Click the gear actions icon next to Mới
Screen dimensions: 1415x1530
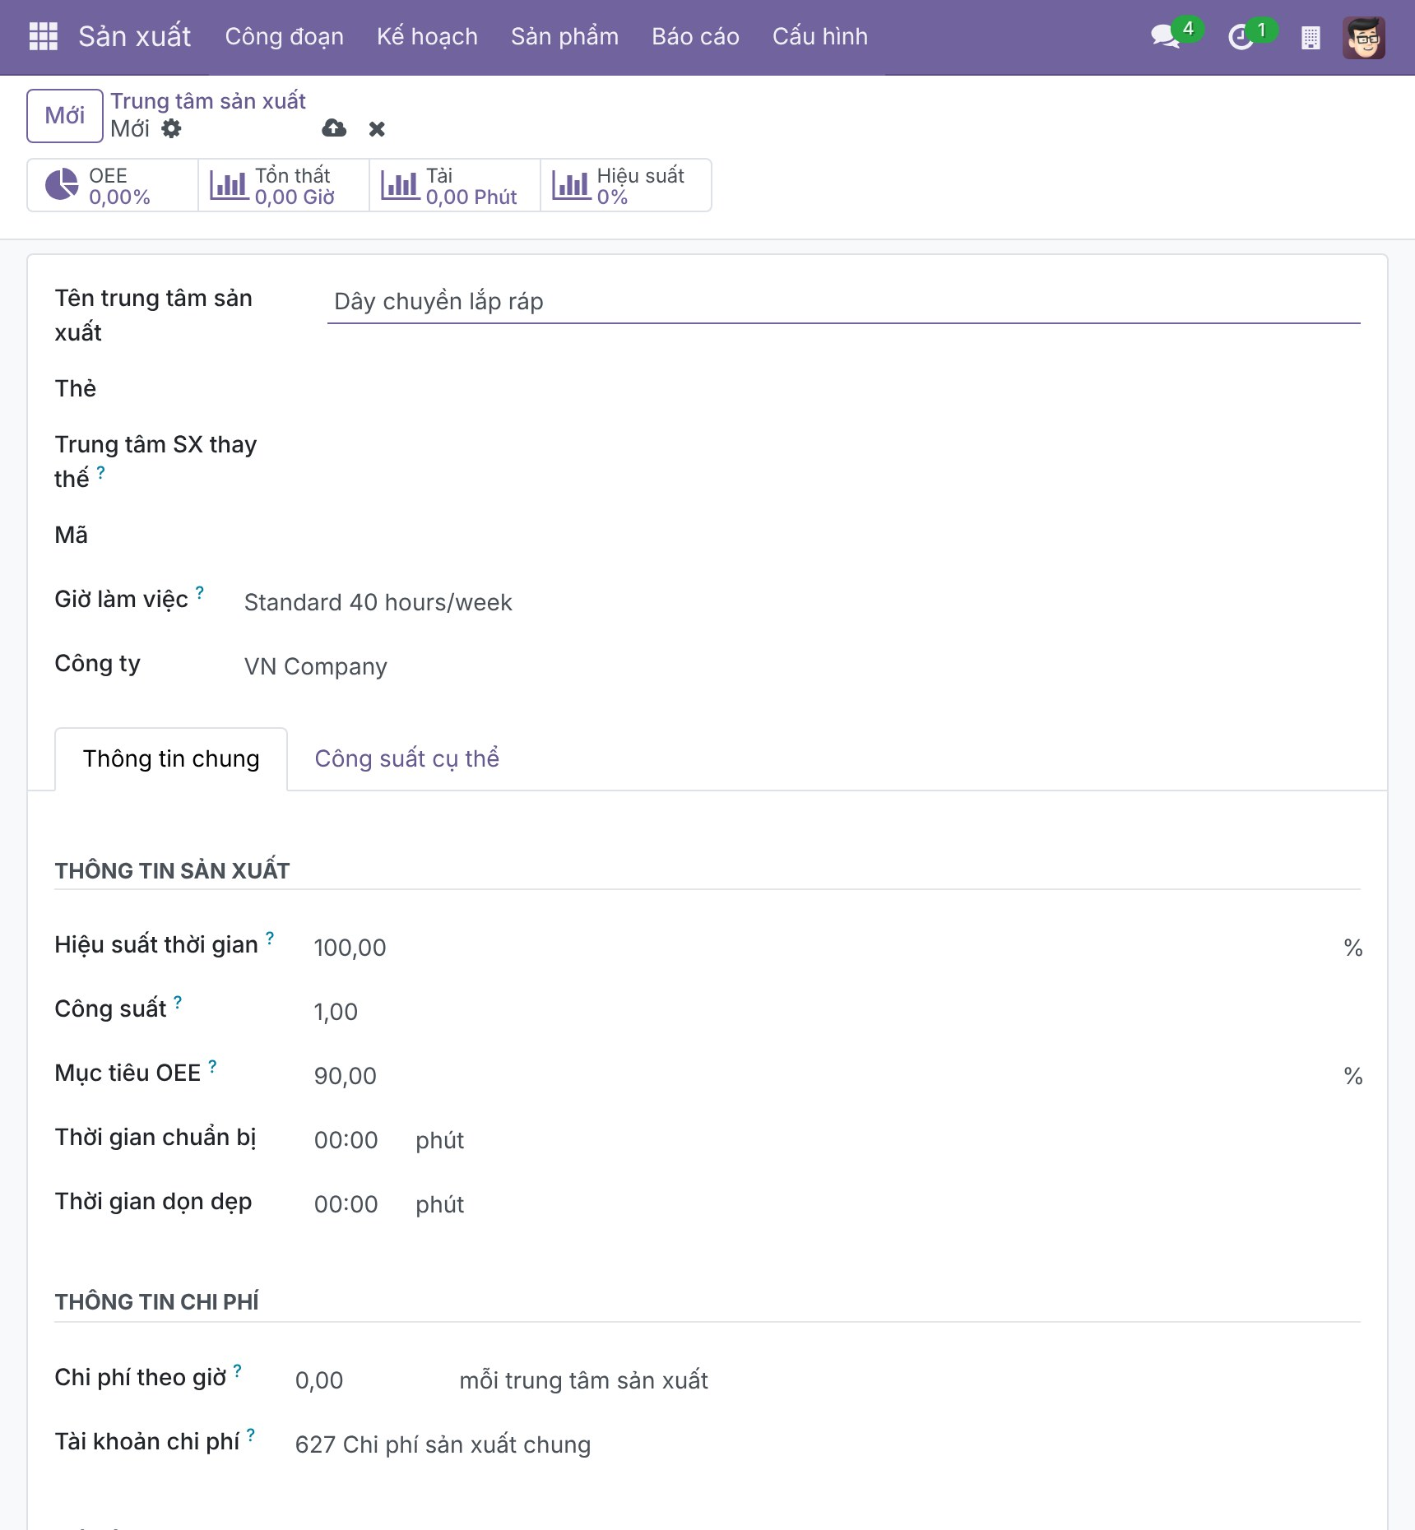tap(171, 128)
